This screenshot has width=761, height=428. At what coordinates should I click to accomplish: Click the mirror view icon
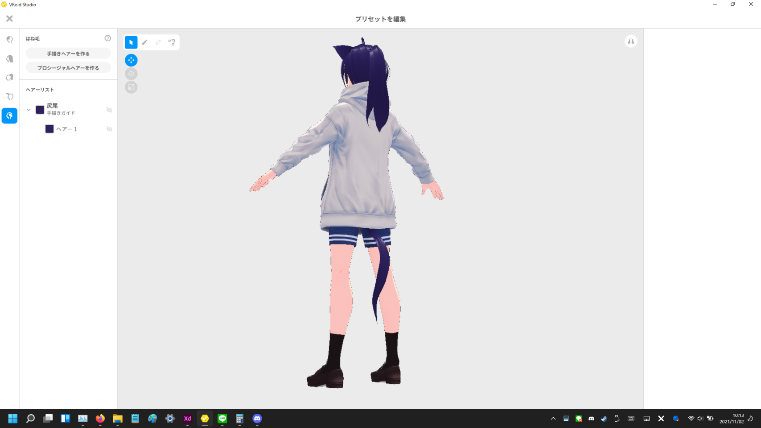(x=631, y=41)
